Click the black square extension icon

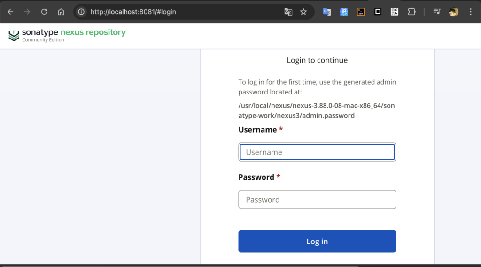point(378,12)
